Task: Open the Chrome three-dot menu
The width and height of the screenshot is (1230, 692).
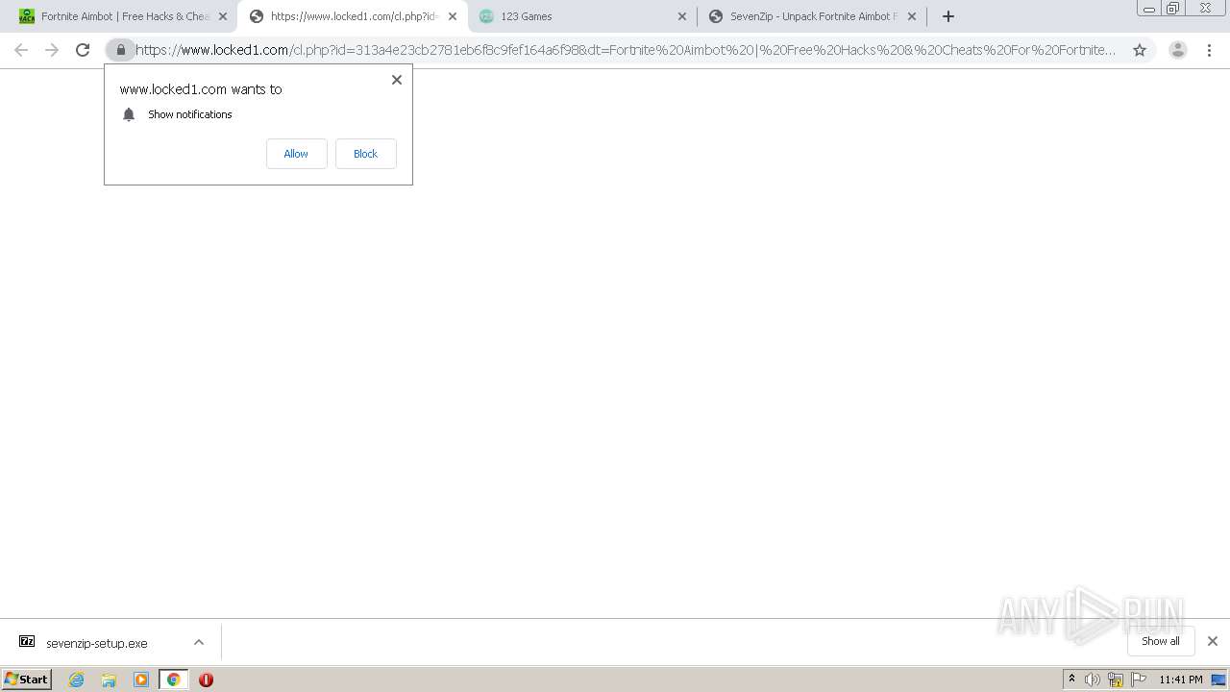Action: 1209,50
